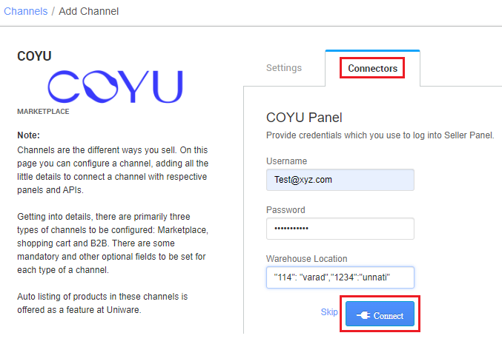Click the Add Channel breadcrumb text
The width and height of the screenshot is (502, 347).
click(x=89, y=11)
